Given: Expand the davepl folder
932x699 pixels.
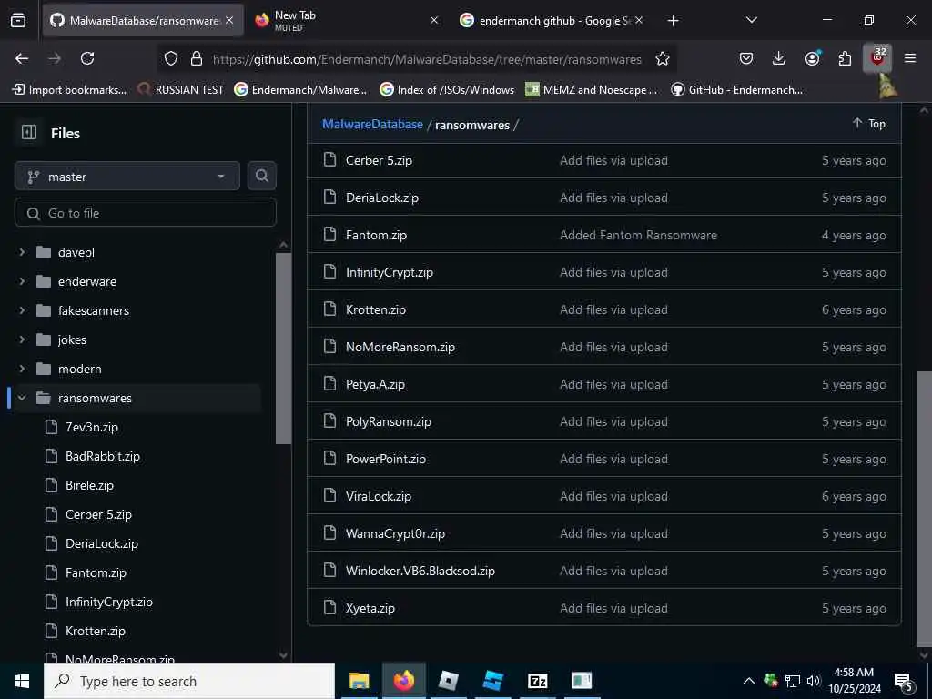Looking at the screenshot, I should click(x=22, y=252).
